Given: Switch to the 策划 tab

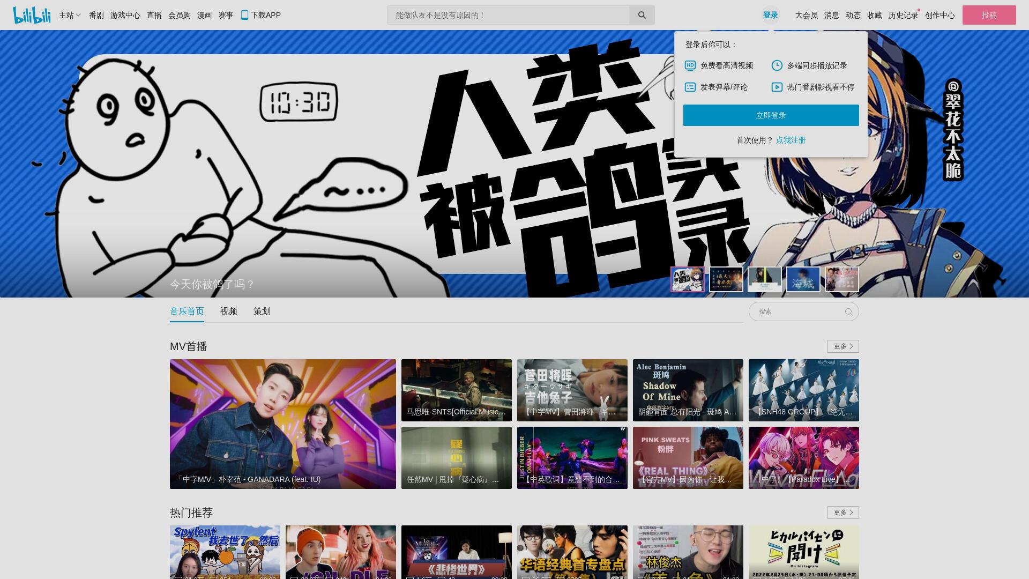Looking at the screenshot, I should click(262, 311).
